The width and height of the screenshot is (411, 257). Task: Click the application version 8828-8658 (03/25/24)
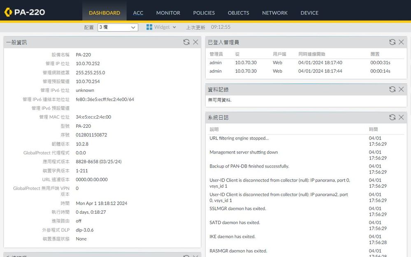(99, 161)
